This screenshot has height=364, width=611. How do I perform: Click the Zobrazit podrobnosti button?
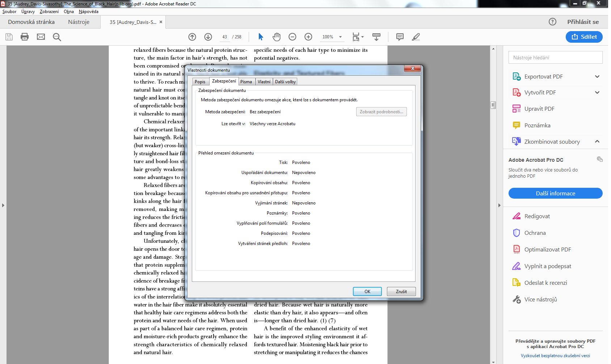click(x=382, y=112)
